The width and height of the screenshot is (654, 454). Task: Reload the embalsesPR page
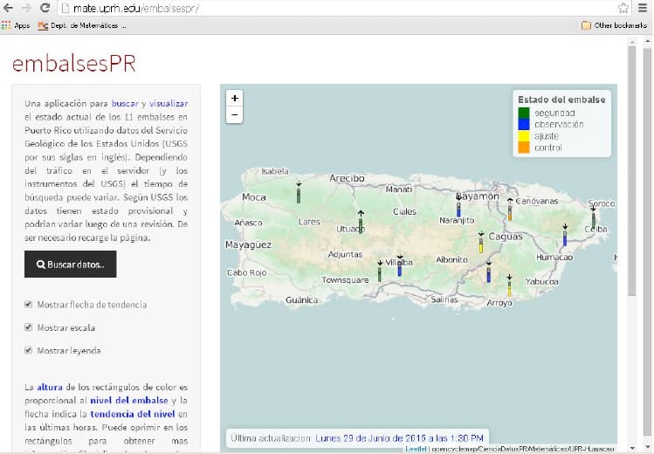coord(45,8)
